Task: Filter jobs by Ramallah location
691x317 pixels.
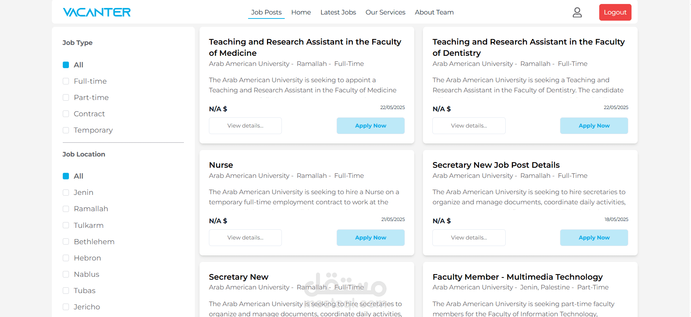Action: [x=66, y=209]
